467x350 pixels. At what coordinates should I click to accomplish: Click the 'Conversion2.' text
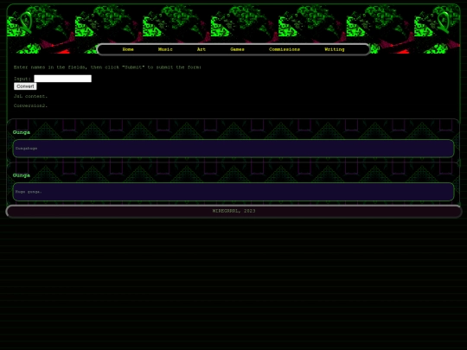[30, 105]
